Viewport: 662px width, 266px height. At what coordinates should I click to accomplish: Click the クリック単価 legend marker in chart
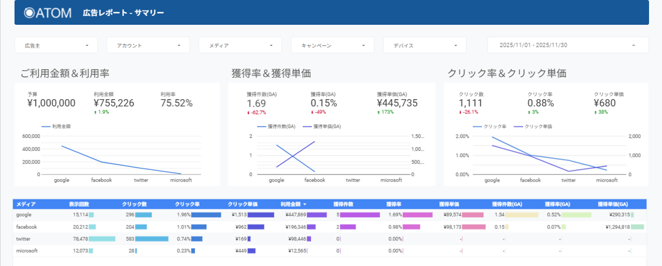click(518, 126)
